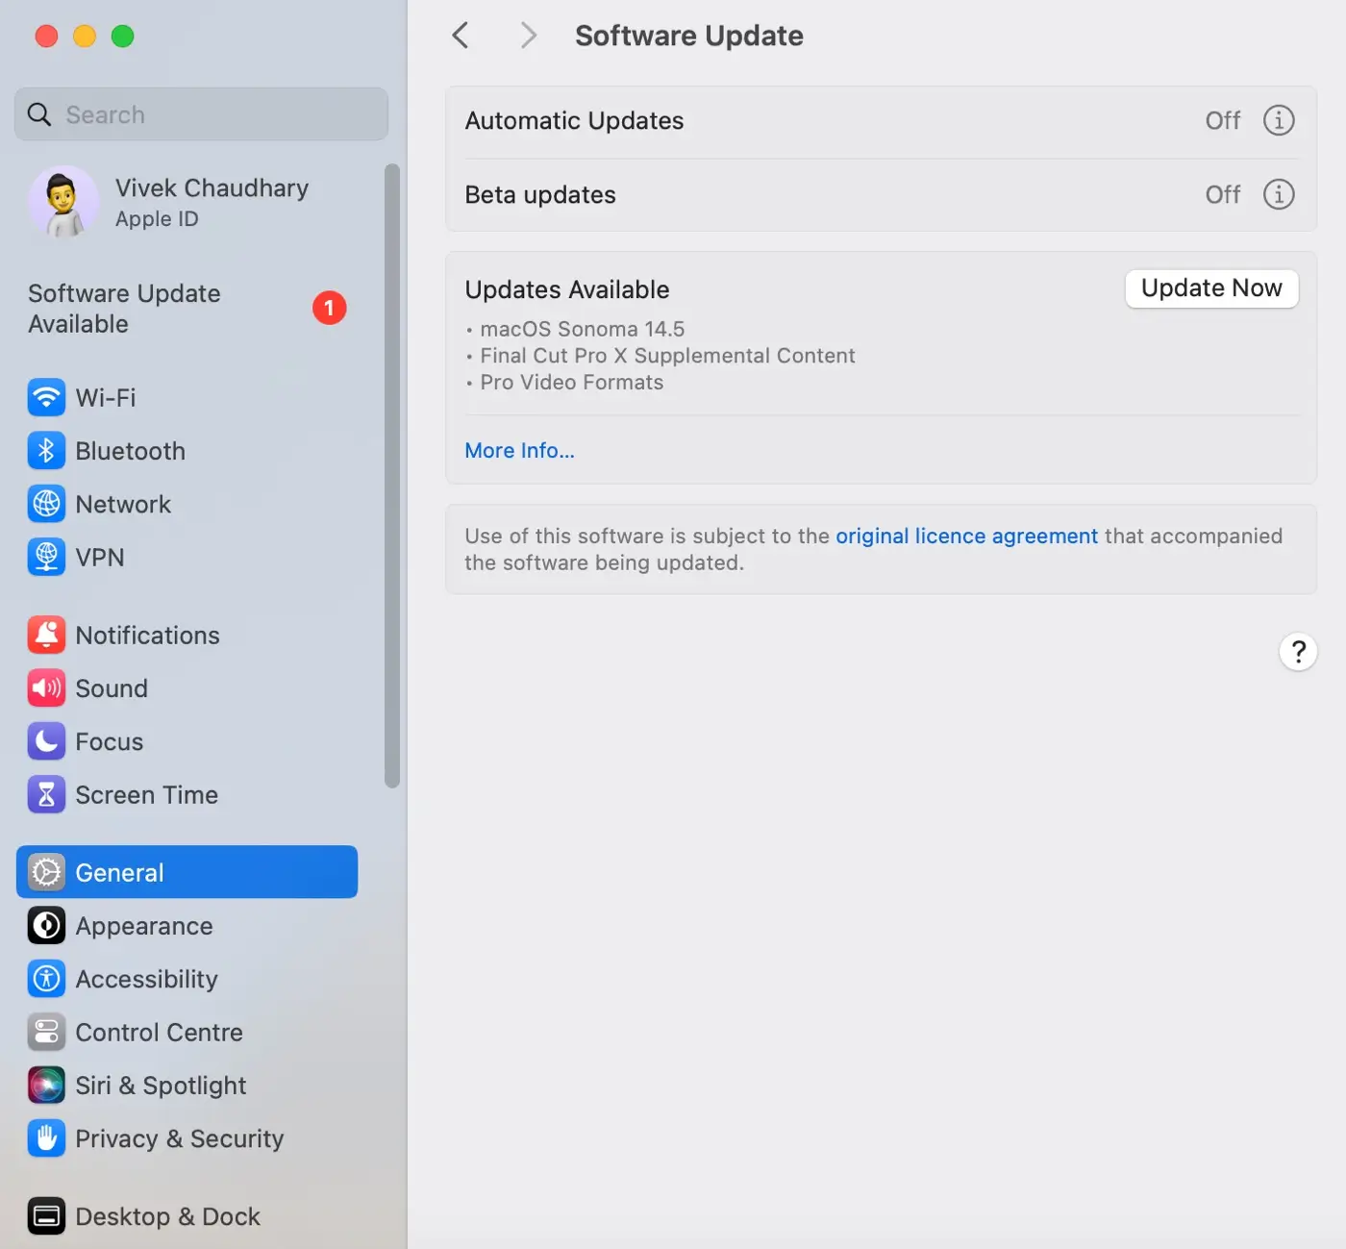This screenshot has width=1346, height=1249.
Task: Click the Vivek Chaudhary avatar picture
Action: 63,202
